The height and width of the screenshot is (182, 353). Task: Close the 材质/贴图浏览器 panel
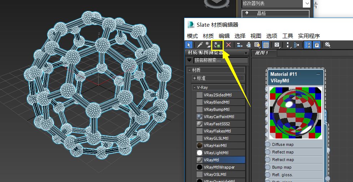pos(246,53)
